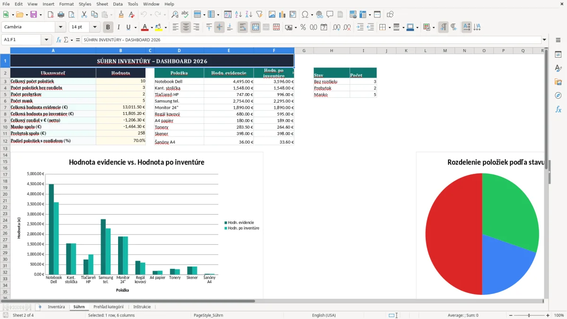The height and width of the screenshot is (319, 567).
Task: Print the spreadsheet
Action: (61, 15)
